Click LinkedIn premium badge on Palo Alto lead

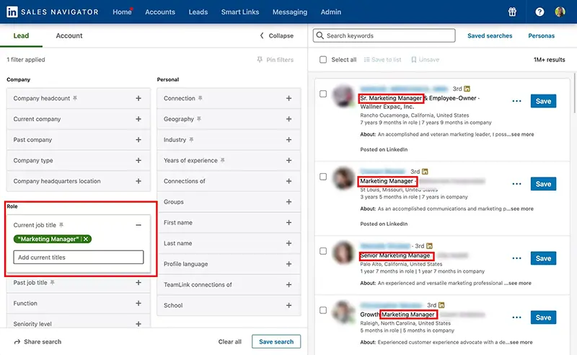tap(429, 246)
